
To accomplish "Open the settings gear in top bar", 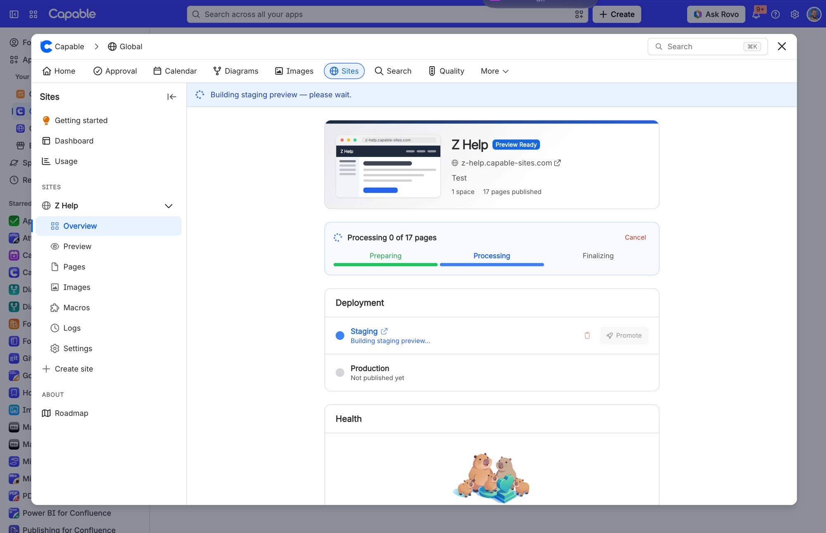I will (795, 14).
